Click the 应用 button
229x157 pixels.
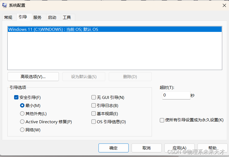tap(179, 148)
